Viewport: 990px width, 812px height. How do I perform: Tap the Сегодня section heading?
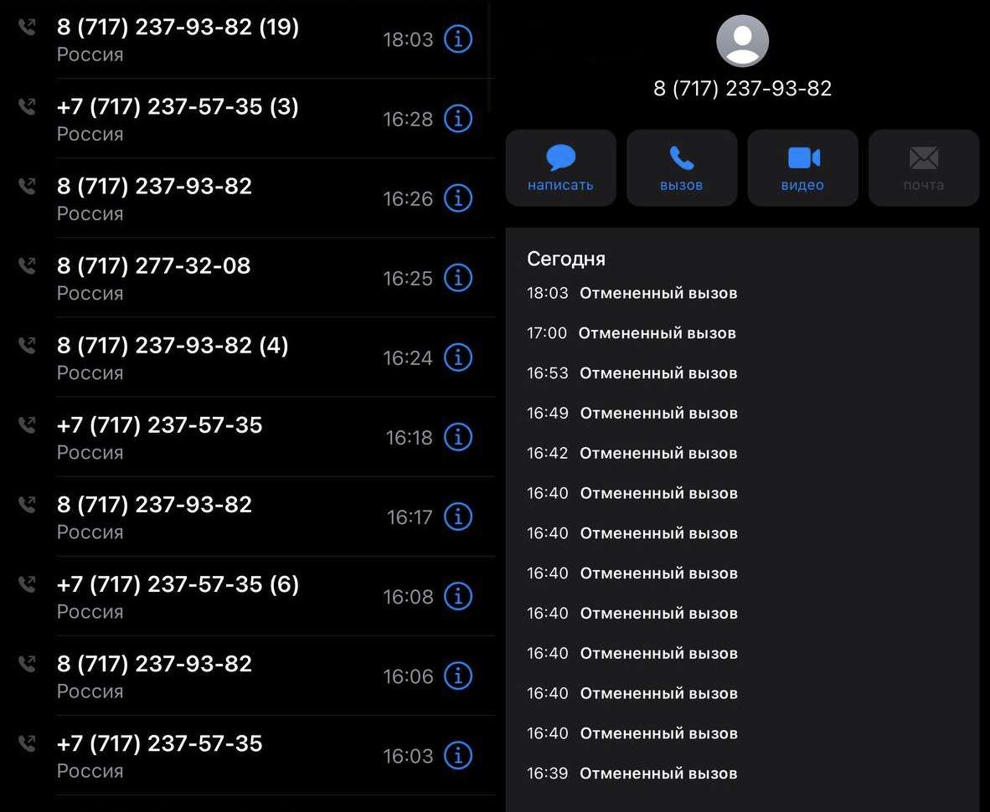[566, 260]
